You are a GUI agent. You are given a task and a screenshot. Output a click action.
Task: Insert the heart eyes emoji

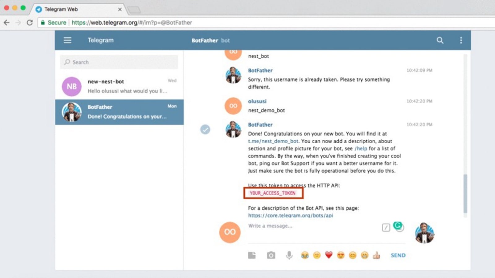pyautogui.click(x=341, y=255)
